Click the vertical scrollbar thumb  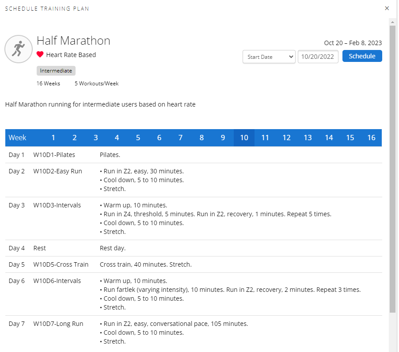tap(392, 168)
